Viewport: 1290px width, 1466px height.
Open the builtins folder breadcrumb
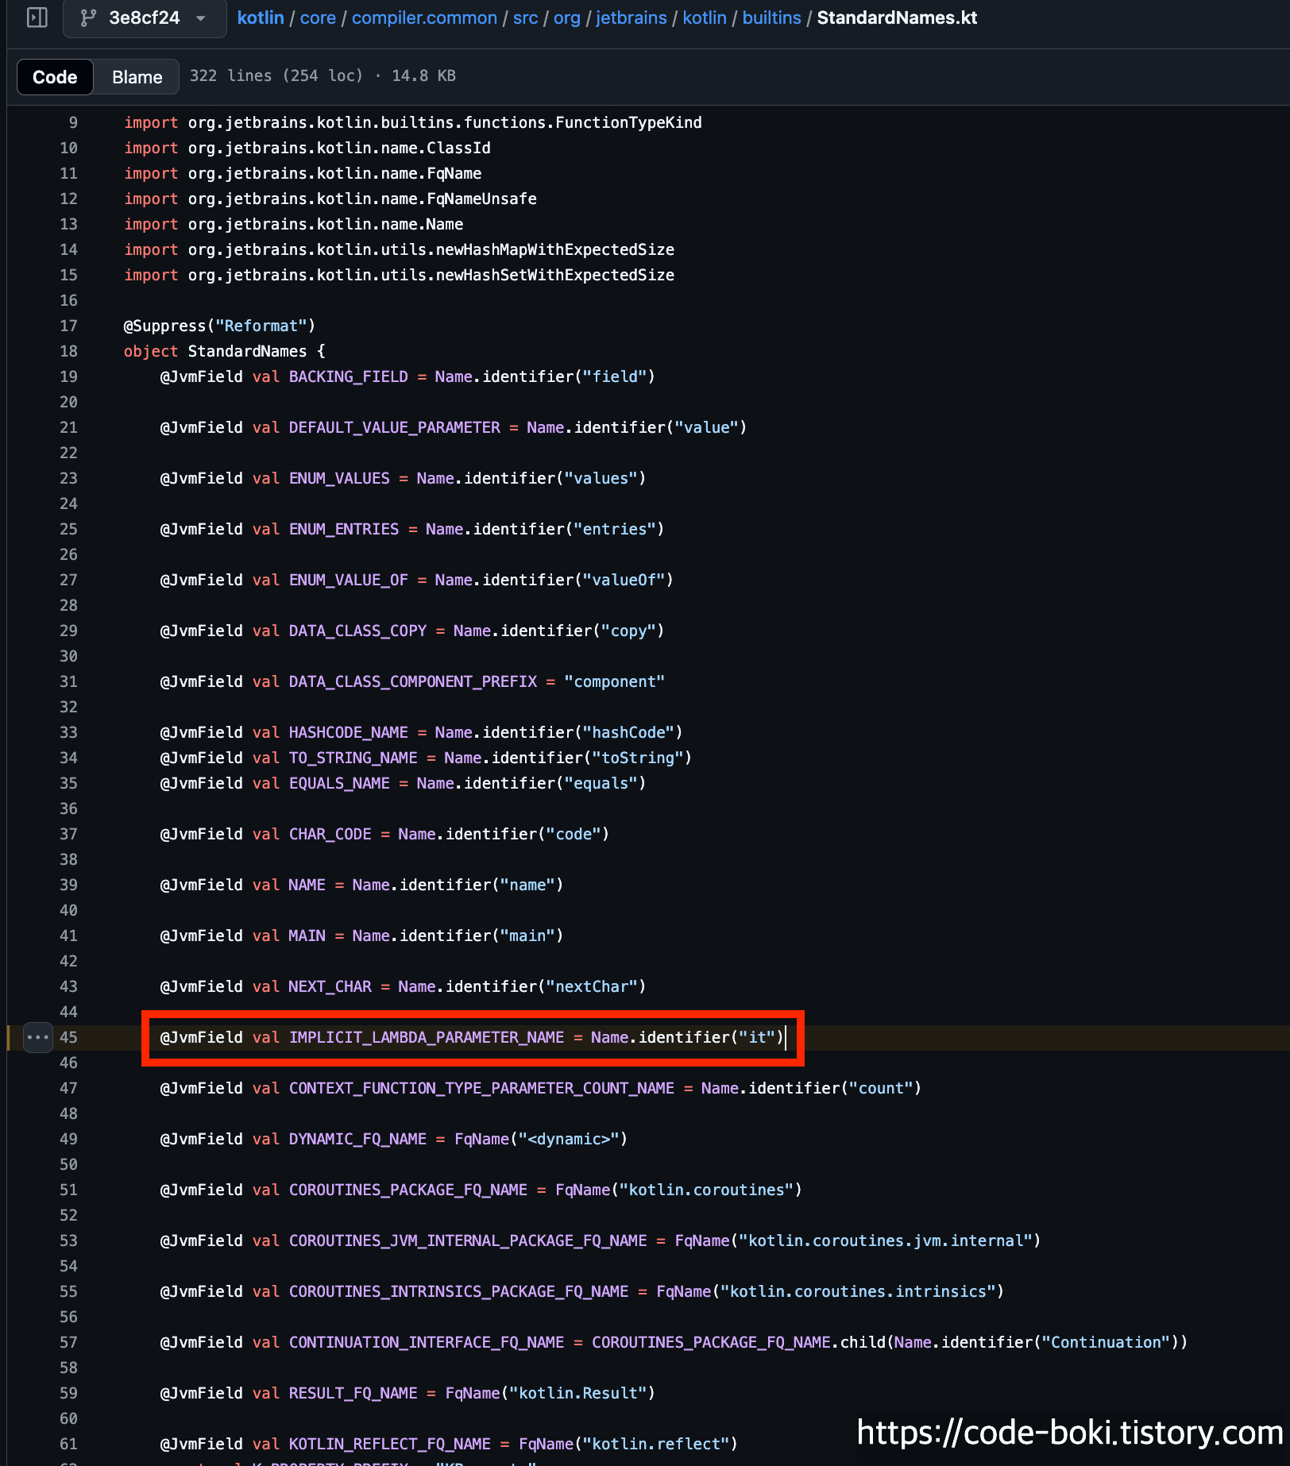click(771, 17)
